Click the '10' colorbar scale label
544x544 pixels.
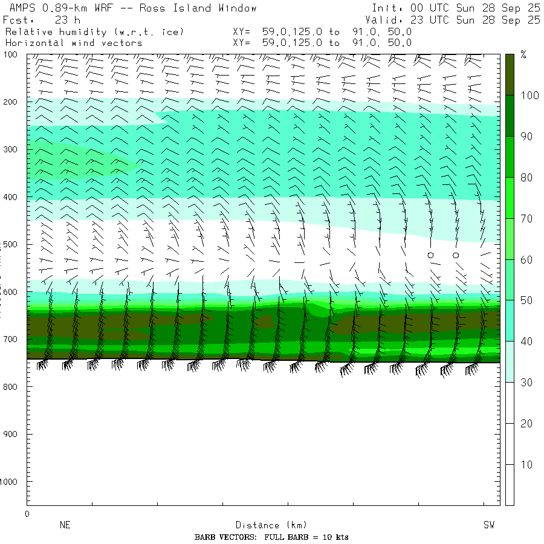(526, 465)
